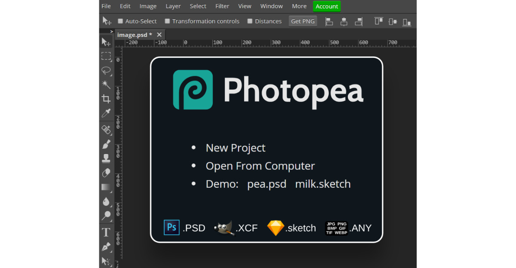Click the Demo: label text
This screenshot has height=268, width=516.
pyautogui.click(x=222, y=184)
